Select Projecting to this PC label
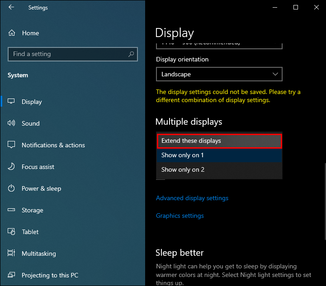 50,275
